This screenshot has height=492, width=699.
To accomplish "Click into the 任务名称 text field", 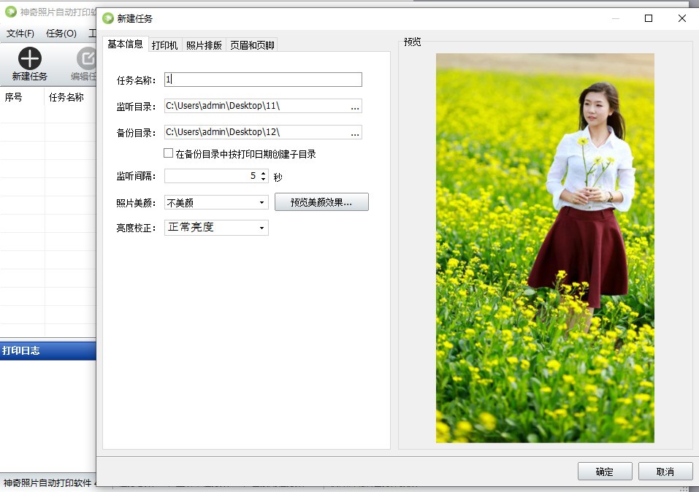I will click(263, 80).
